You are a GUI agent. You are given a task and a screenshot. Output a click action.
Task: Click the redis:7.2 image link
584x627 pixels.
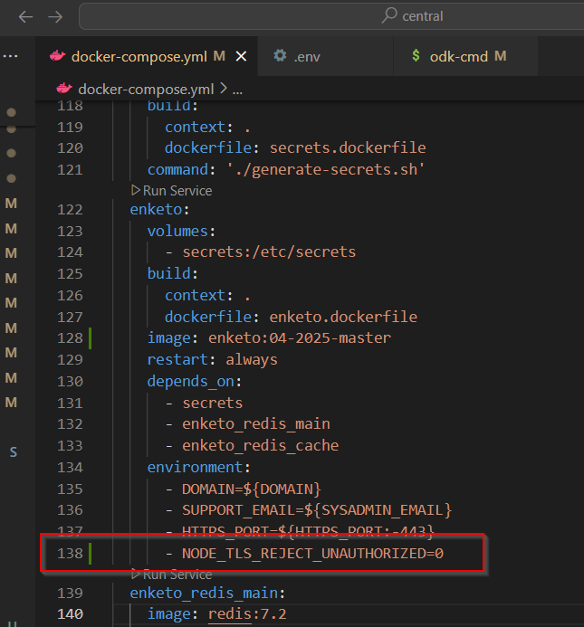(247, 613)
